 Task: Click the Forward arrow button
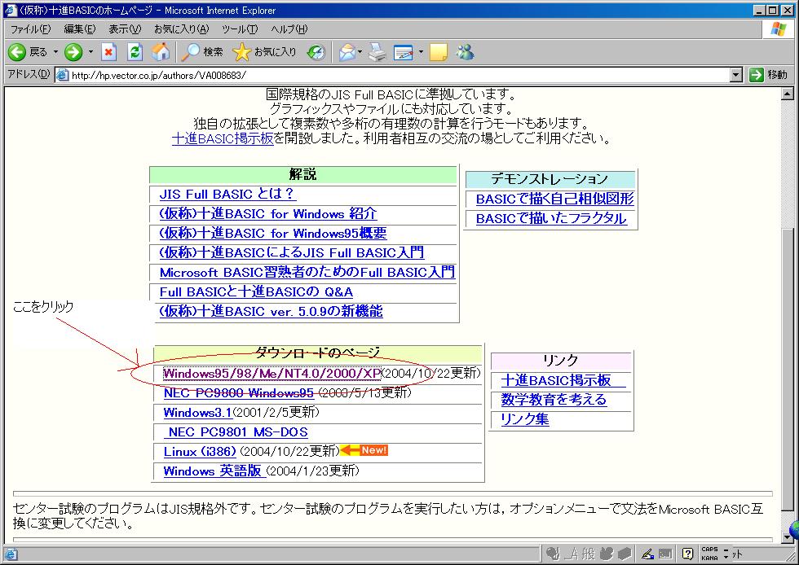pos(73,52)
